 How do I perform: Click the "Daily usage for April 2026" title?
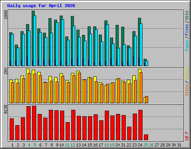pos(41,6)
